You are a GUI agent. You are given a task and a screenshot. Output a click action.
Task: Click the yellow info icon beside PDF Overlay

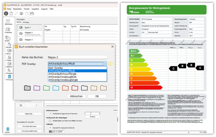[110, 64]
